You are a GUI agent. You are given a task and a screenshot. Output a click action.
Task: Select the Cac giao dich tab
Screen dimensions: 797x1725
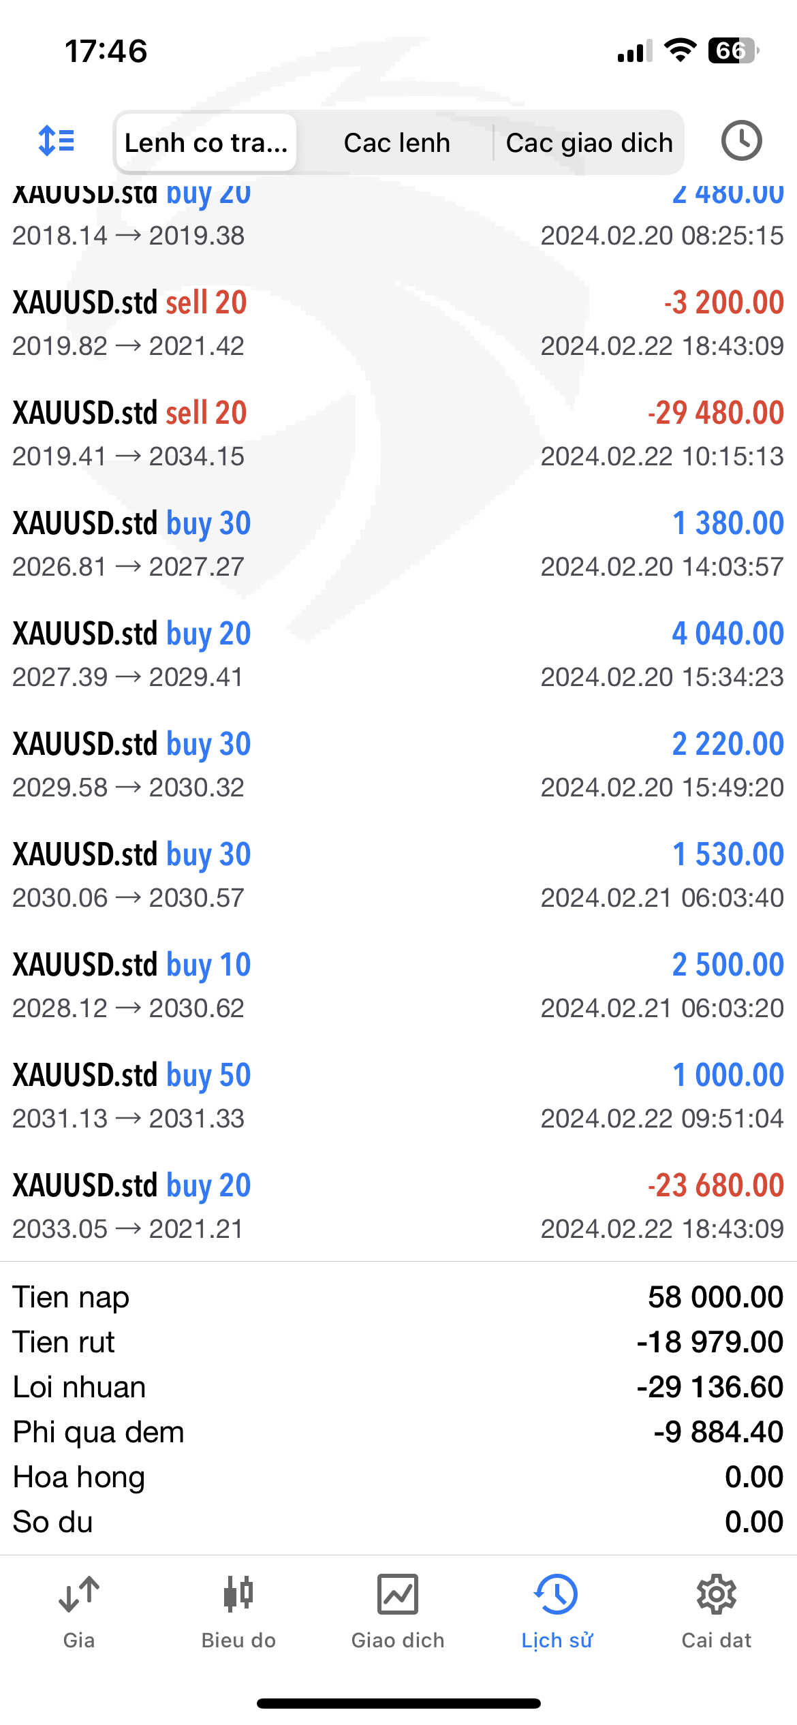pos(589,143)
